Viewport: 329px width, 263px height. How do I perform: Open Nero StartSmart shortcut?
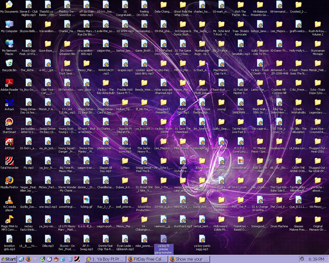9,122
